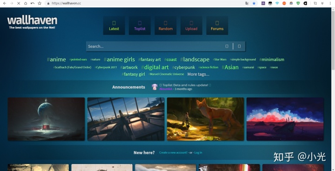Click the blue bookmark star in address bar
The image size is (335, 171).
(254, 3)
